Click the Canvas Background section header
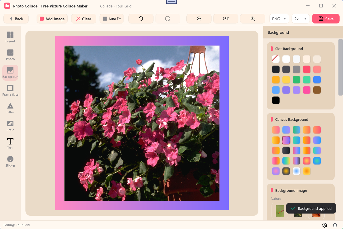Viewport: 343px width, 229px height. coord(292,119)
